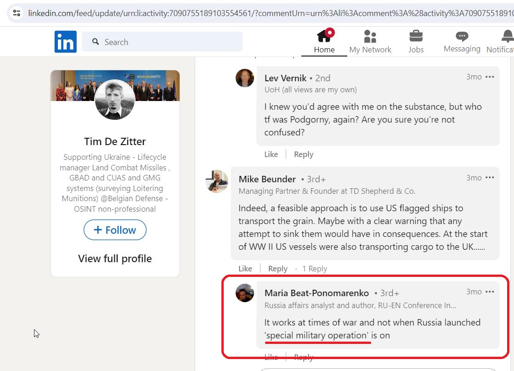Expand the 1 Reply thread
This screenshot has width=514, height=371.
tap(315, 269)
